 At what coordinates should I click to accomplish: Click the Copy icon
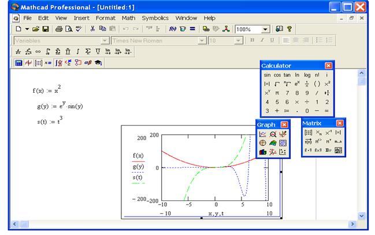tap(102, 29)
